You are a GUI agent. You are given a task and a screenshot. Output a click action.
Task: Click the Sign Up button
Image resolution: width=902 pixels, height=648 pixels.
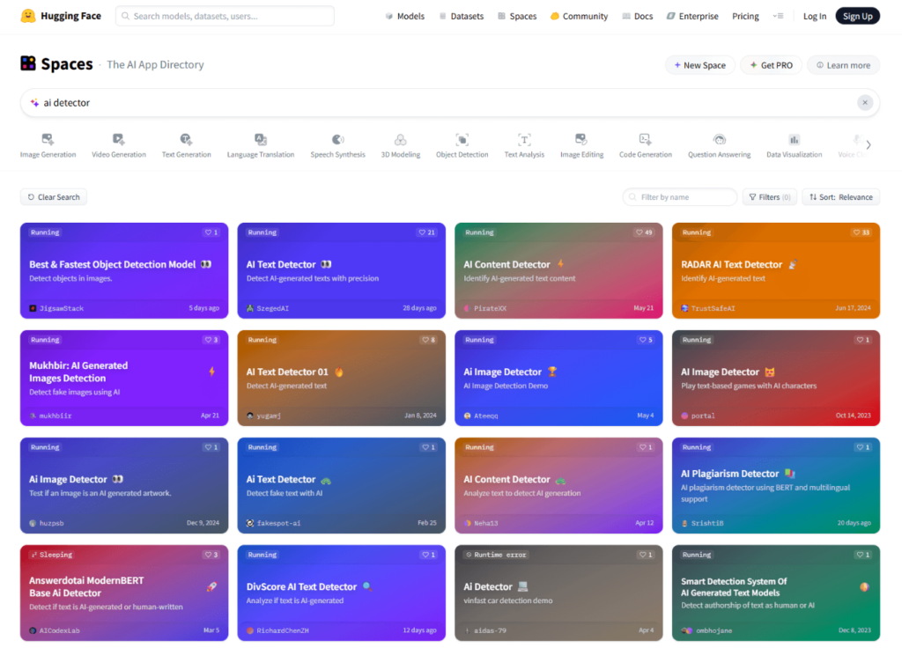[857, 16]
